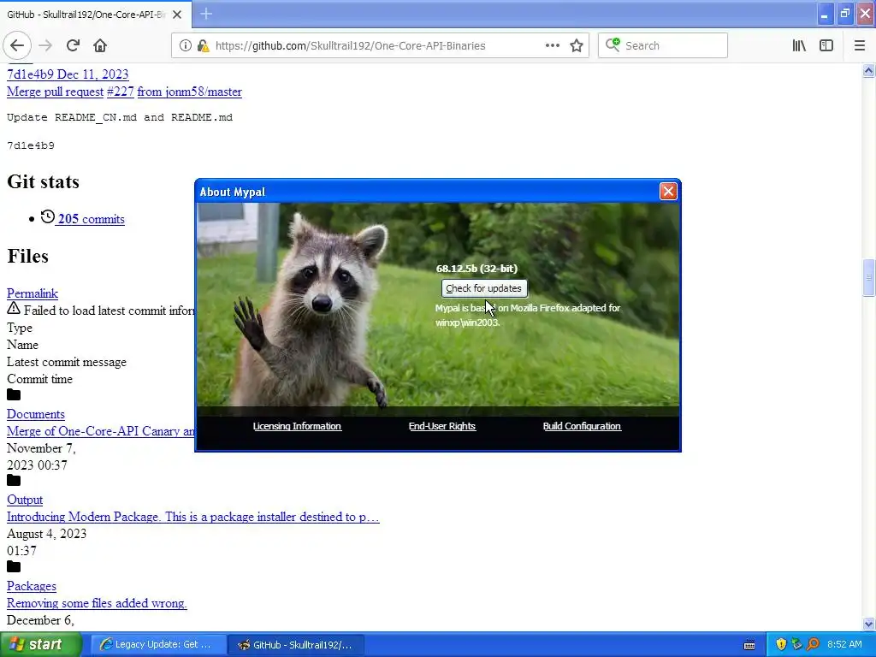The image size is (876, 657).
Task: Click scrollbar up arrow
Action: 868,70
